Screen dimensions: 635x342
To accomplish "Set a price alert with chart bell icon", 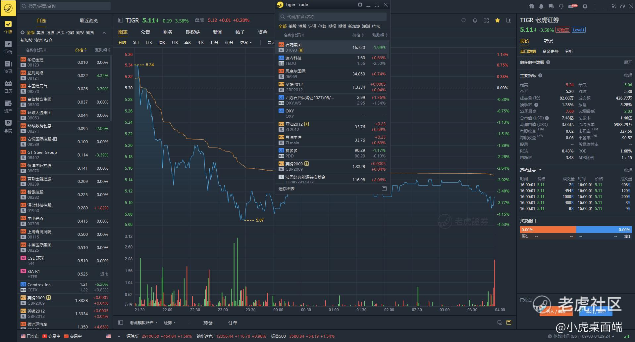I will point(475,20).
